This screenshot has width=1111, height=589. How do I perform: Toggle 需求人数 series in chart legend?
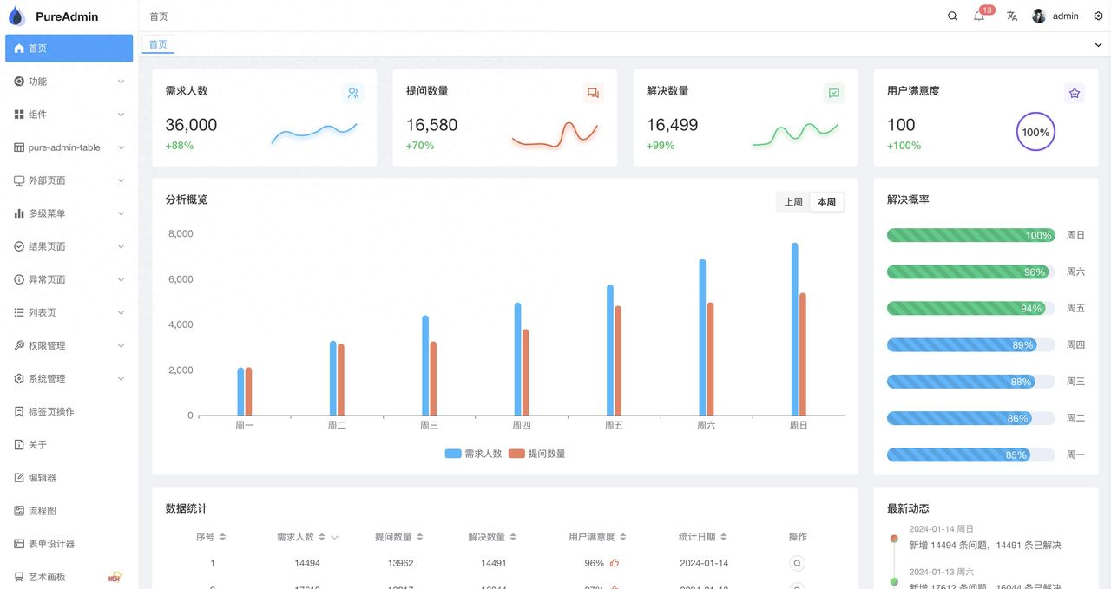point(474,454)
